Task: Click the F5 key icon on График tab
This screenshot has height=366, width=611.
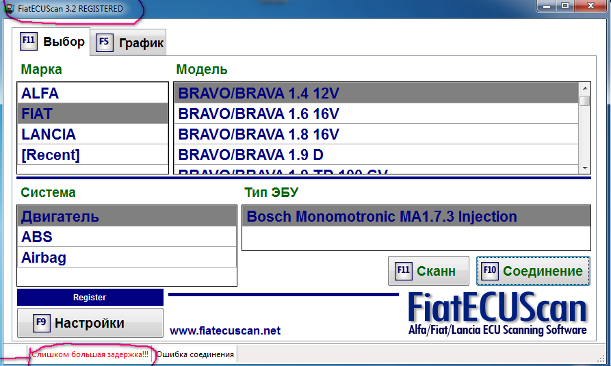Action: 104,42
